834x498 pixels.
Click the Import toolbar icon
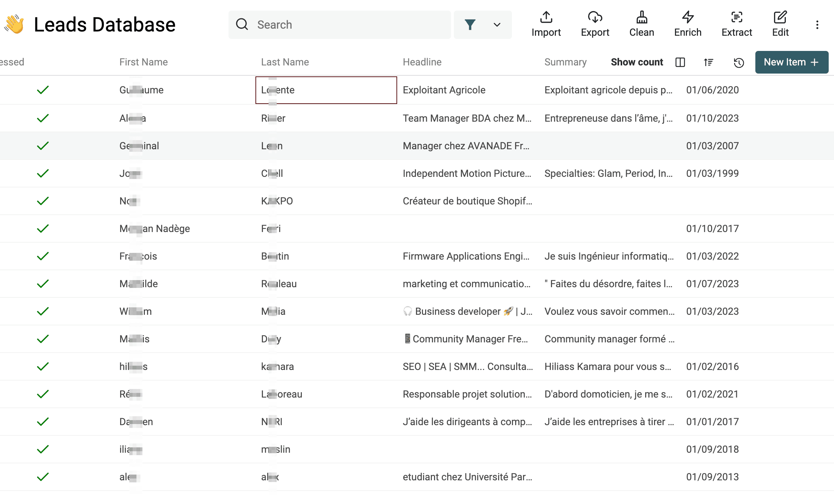[x=546, y=17]
